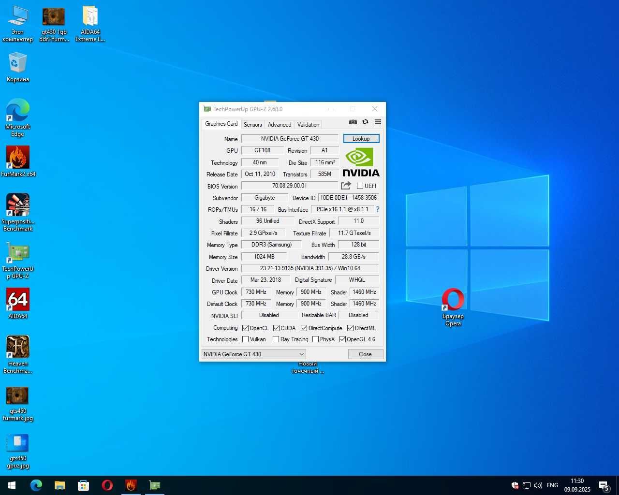Click the BIOS share/export arrow icon
Image resolution: width=619 pixels, height=495 pixels.
(346, 186)
